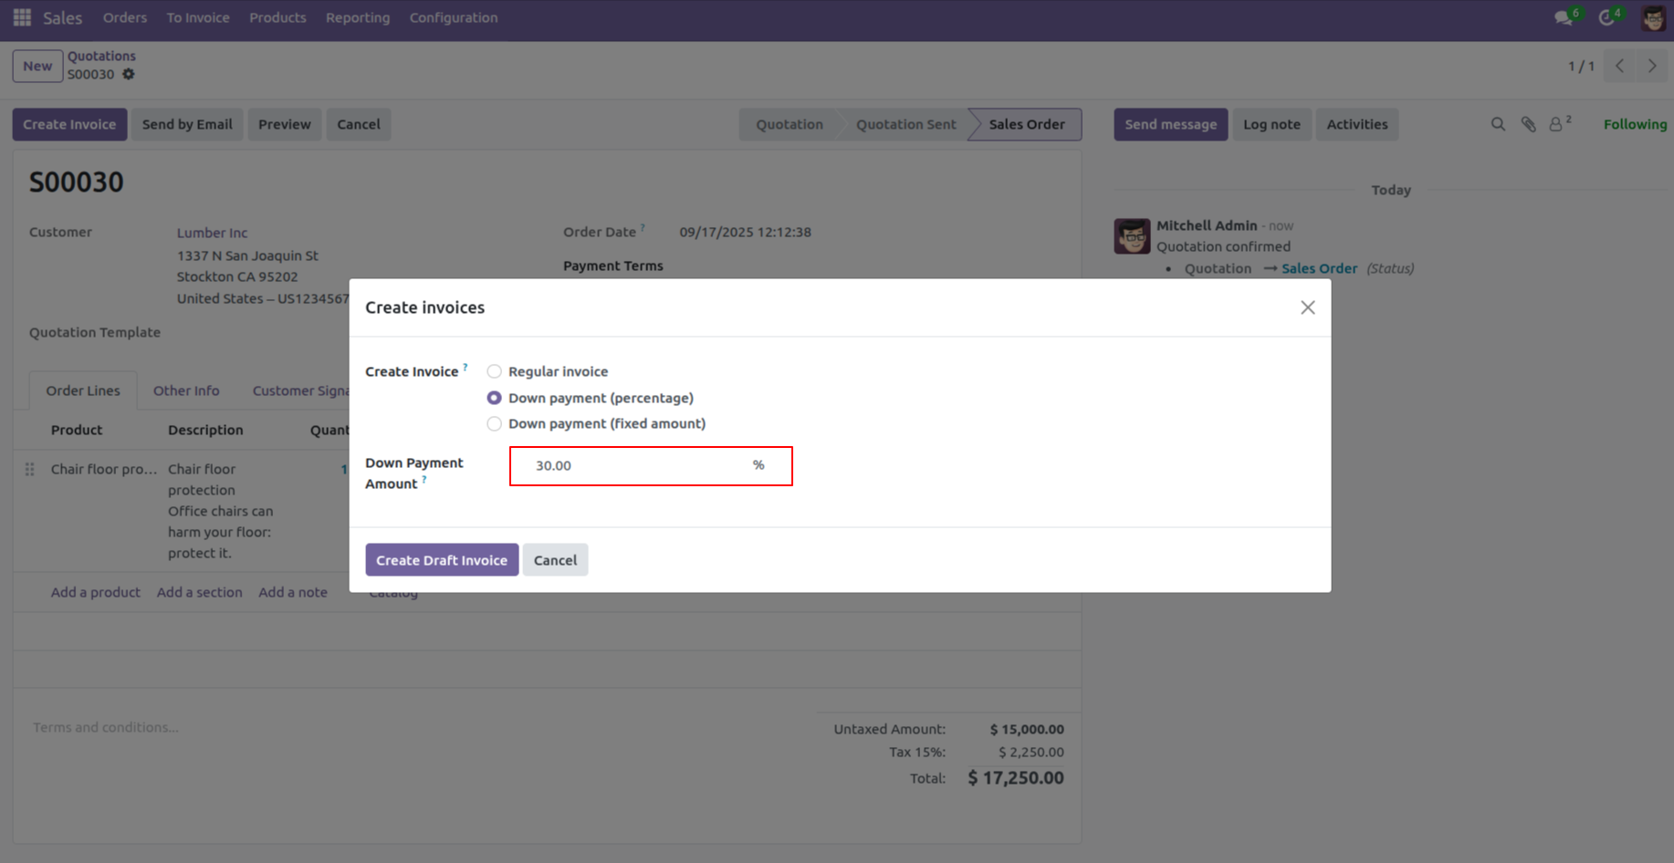
Task: Switch to the Other Info tab
Action: (186, 390)
